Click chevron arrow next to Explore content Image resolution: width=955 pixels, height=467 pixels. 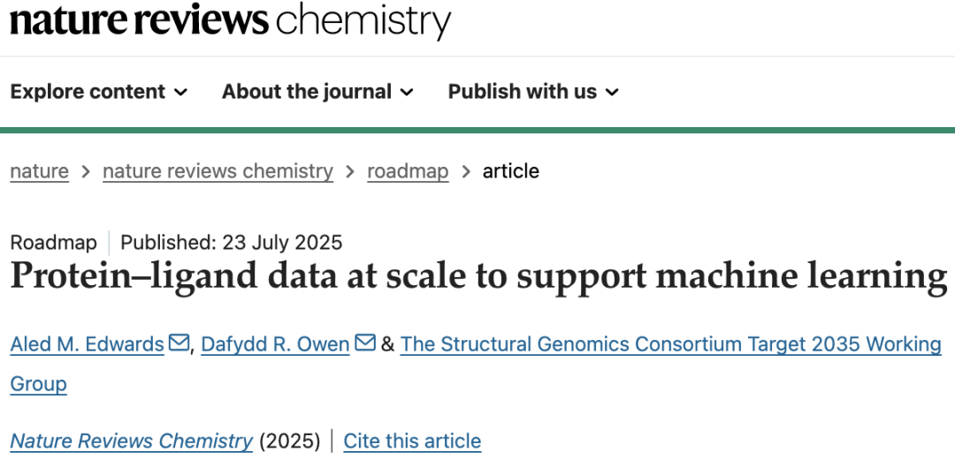click(181, 92)
